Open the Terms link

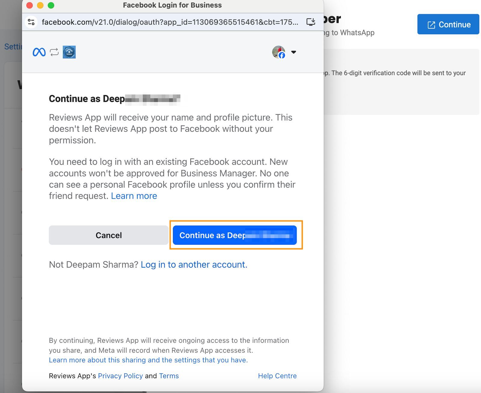click(x=169, y=376)
